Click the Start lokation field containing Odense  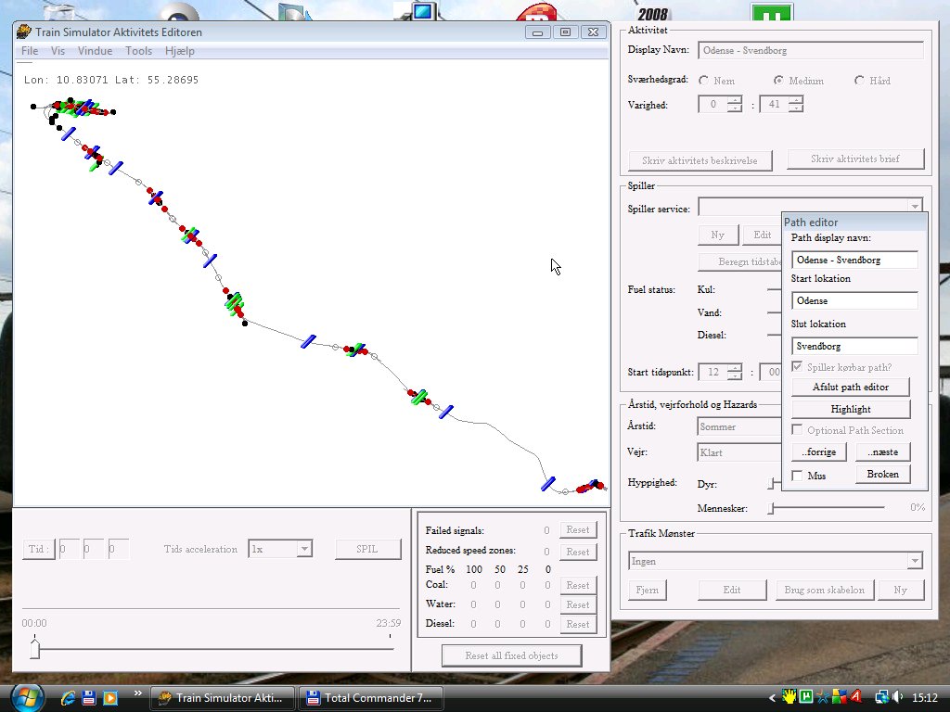click(854, 301)
